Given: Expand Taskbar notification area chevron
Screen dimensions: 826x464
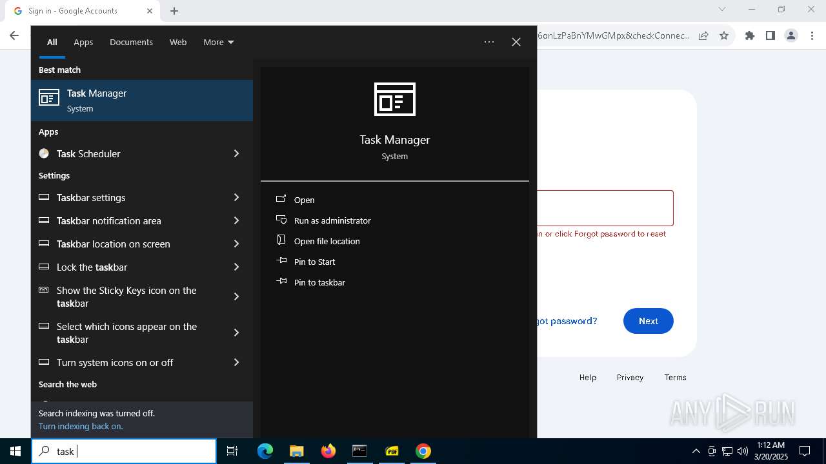Looking at the screenshot, I should [x=236, y=220].
